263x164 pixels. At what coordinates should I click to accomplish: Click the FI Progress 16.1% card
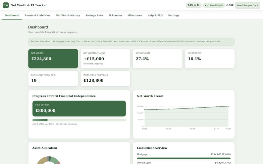[210, 59]
